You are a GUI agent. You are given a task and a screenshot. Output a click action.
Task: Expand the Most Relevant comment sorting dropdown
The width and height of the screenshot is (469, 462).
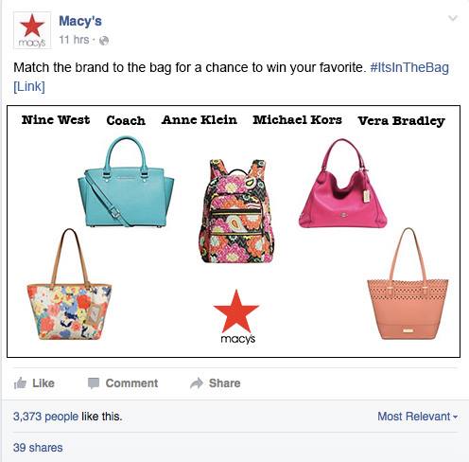coord(417,417)
